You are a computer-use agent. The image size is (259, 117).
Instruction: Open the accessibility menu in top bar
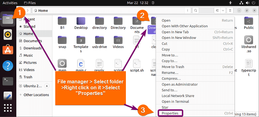click(231, 3)
